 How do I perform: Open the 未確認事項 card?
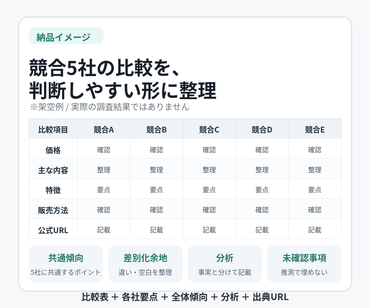point(304,264)
